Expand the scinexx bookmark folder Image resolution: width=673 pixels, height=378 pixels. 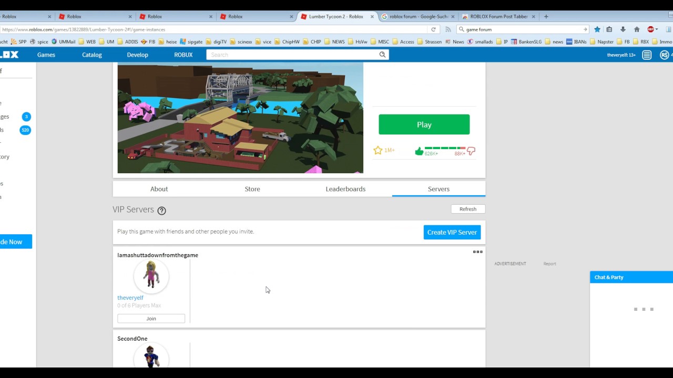240,41
